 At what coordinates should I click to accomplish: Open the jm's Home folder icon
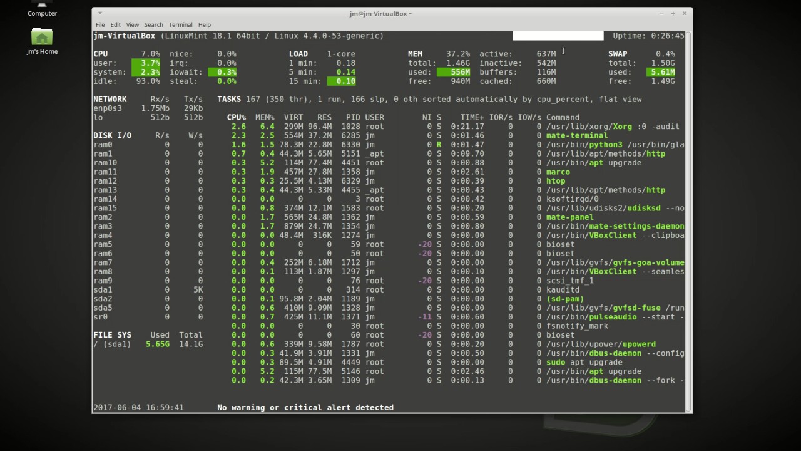[x=42, y=41]
